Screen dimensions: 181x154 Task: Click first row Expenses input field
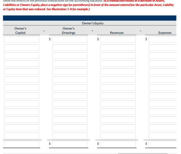pos(163,40)
